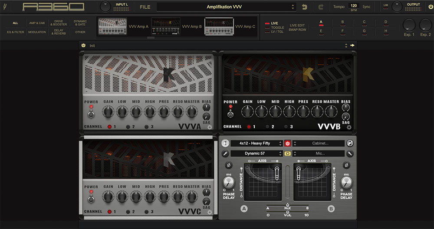Click microphone in the right speaker grid
The image size is (434, 229).
(299, 173)
